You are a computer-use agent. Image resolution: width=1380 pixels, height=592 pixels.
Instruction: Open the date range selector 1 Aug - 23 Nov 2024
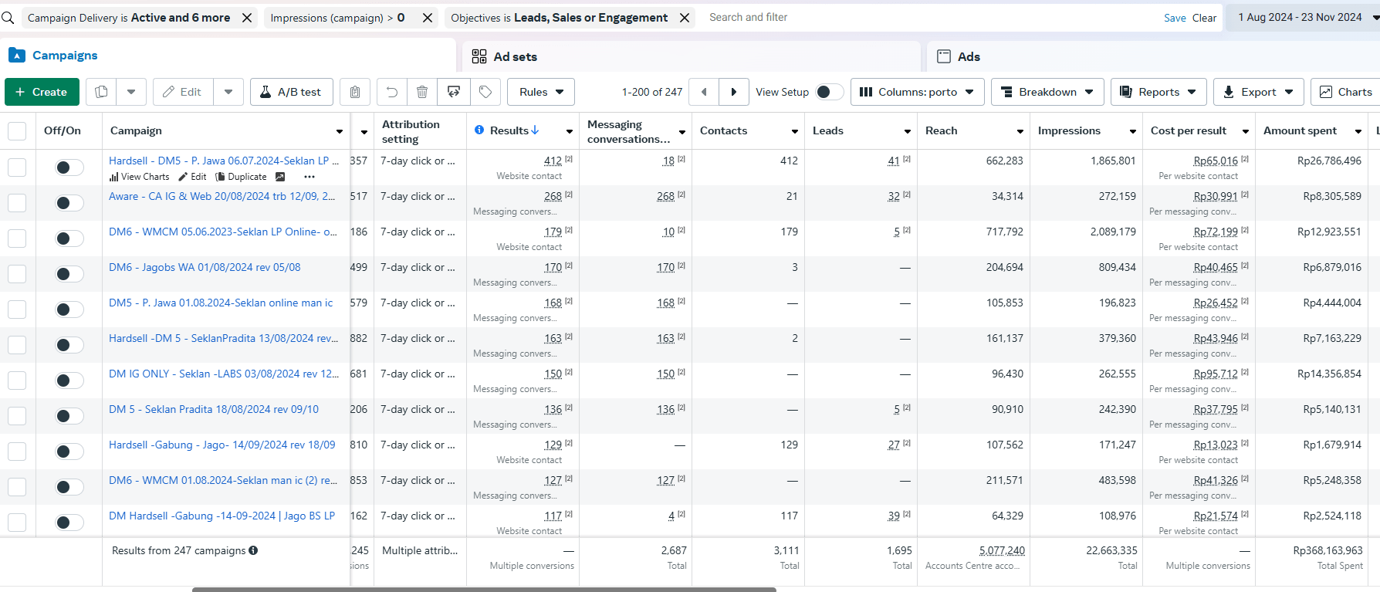coord(1304,17)
